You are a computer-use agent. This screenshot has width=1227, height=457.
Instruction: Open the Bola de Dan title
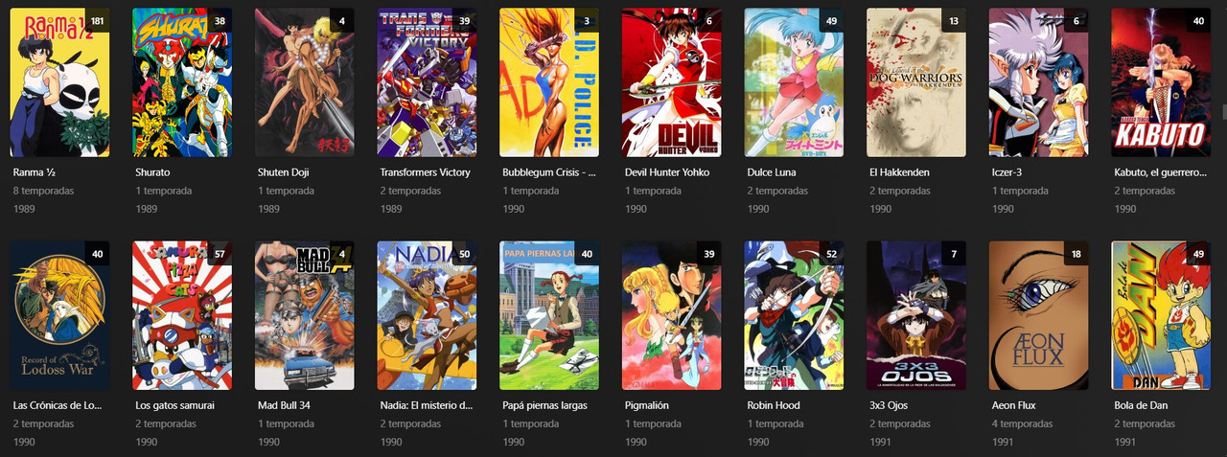pos(1141,405)
